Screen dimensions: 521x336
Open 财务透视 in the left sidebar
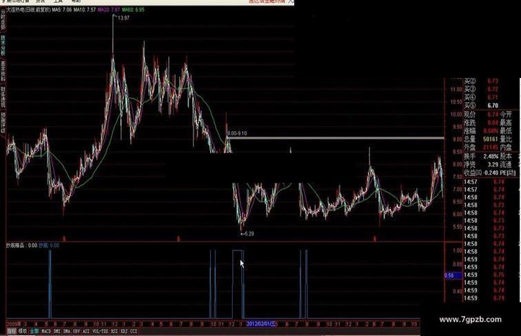3,97
